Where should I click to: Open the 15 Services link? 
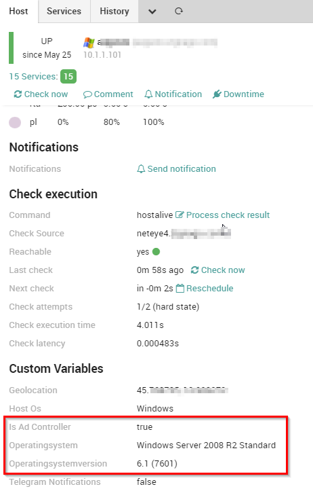[33, 77]
